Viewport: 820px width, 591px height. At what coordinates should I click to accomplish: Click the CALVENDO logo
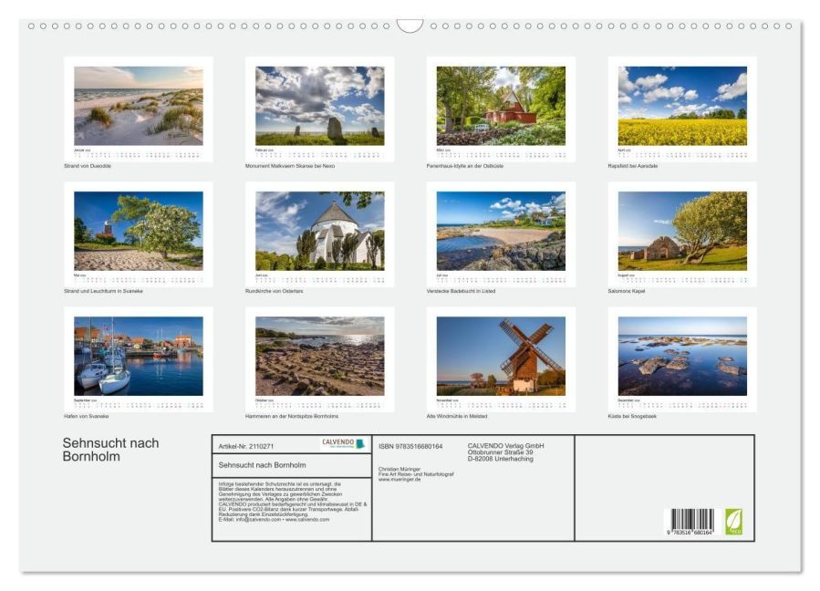point(343,444)
